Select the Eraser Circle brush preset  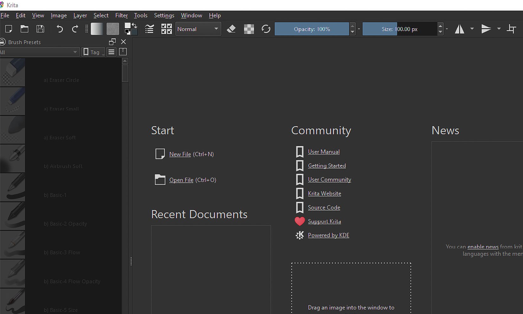(60, 73)
